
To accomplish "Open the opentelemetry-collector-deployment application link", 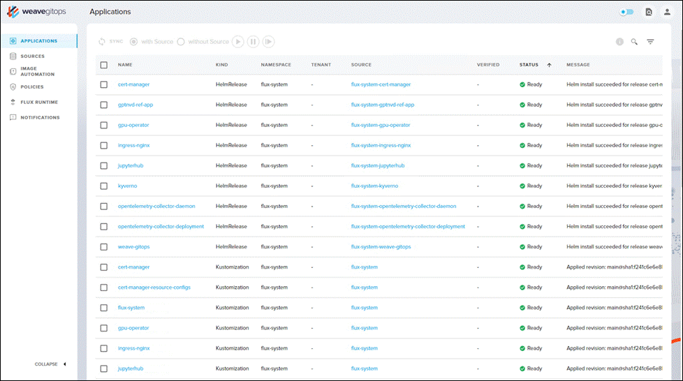I will tap(161, 226).
